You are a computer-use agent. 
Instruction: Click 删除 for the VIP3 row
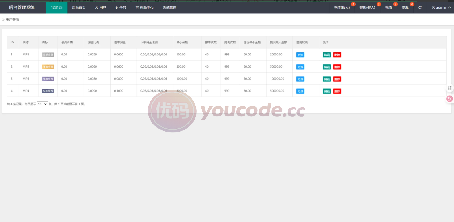(x=337, y=79)
